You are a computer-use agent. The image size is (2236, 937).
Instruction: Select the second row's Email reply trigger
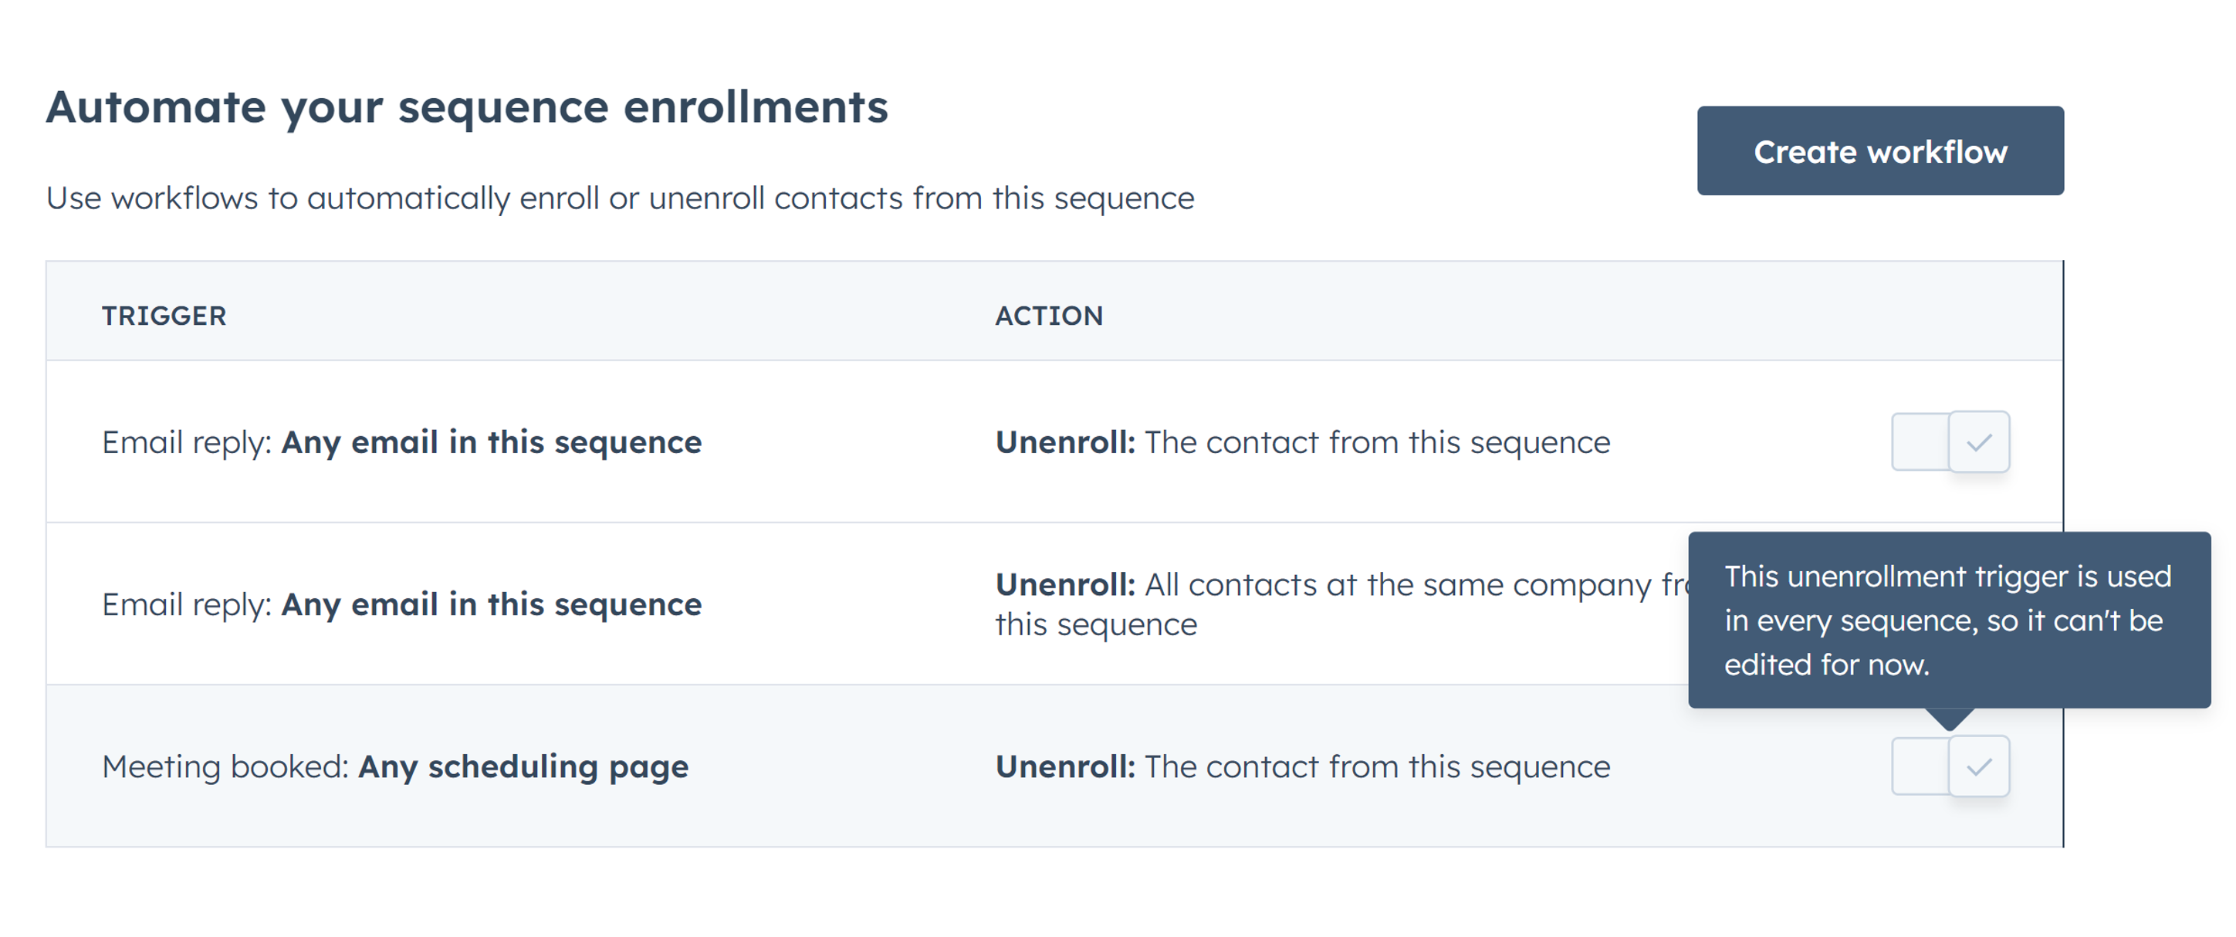coord(401,604)
